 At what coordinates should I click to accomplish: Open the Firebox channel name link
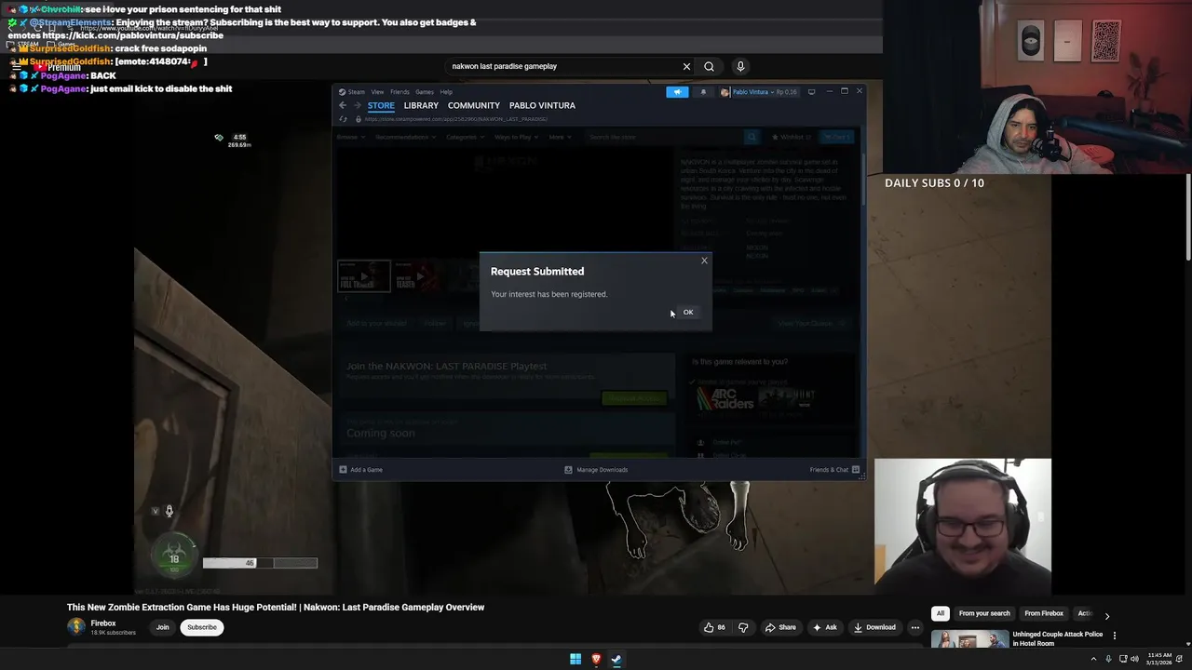pos(103,623)
